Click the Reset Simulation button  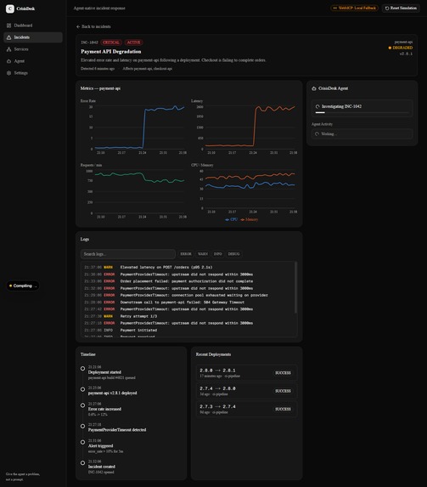click(x=401, y=8)
